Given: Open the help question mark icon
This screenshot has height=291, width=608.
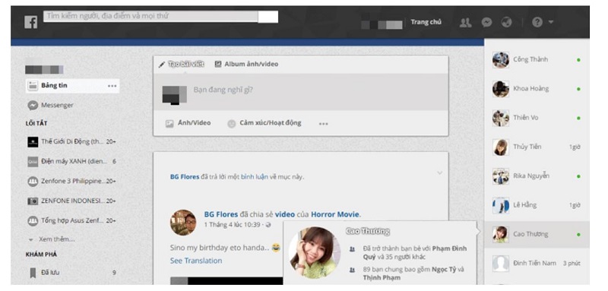Looking at the screenshot, I should pyautogui.click(x=537, y=23).
